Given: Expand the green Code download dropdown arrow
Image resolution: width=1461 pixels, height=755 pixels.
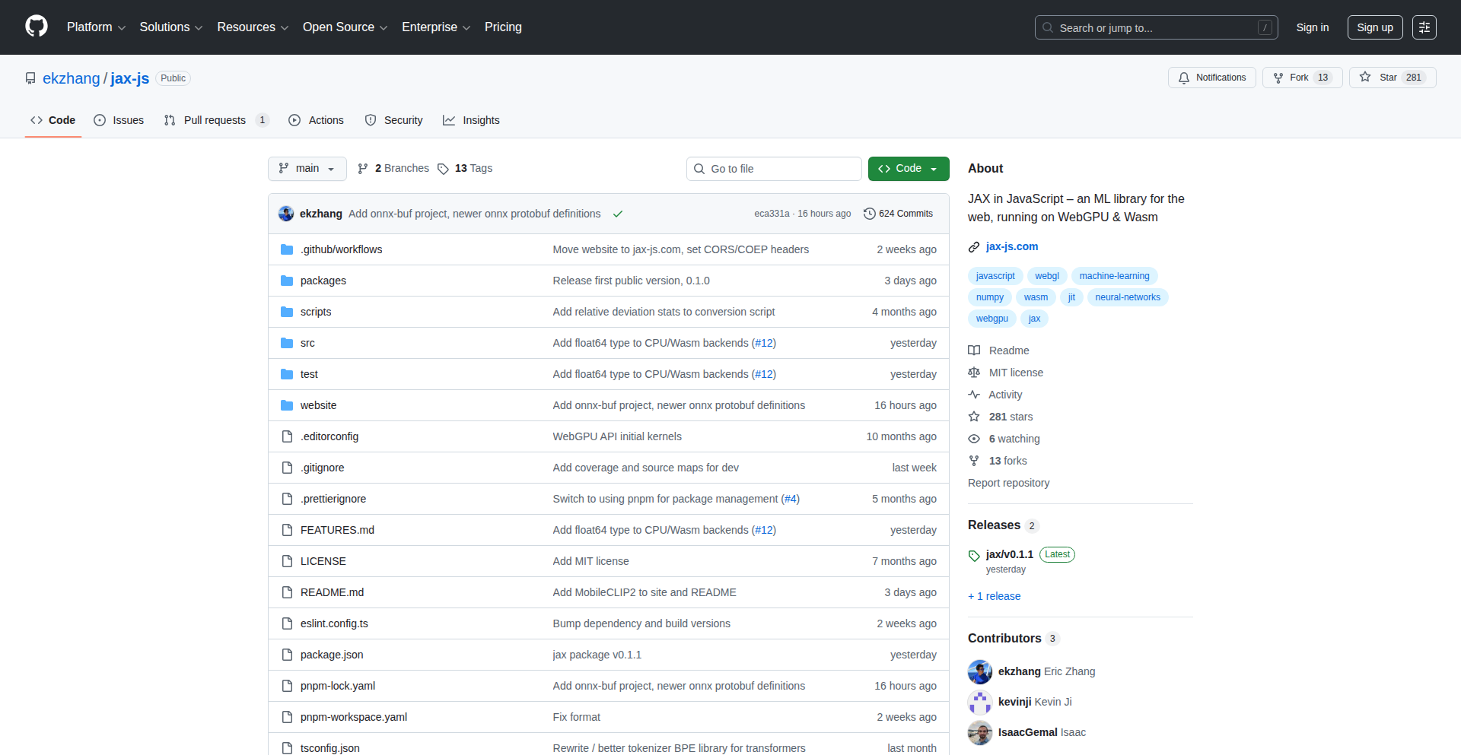Looking at the screenshot, I should (935, 168).
